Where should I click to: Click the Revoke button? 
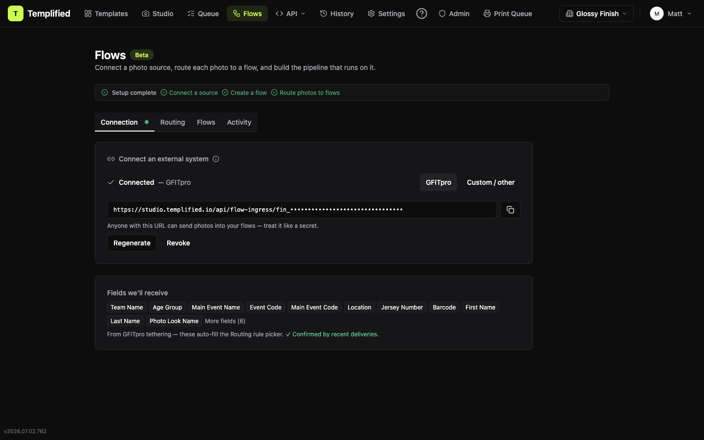pyautogui.click(x=178, y=243)
